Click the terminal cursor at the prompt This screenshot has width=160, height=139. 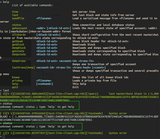4,136
